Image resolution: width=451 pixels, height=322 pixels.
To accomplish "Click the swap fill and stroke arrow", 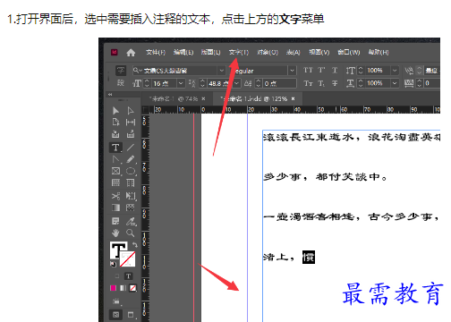I will (135, 245).
